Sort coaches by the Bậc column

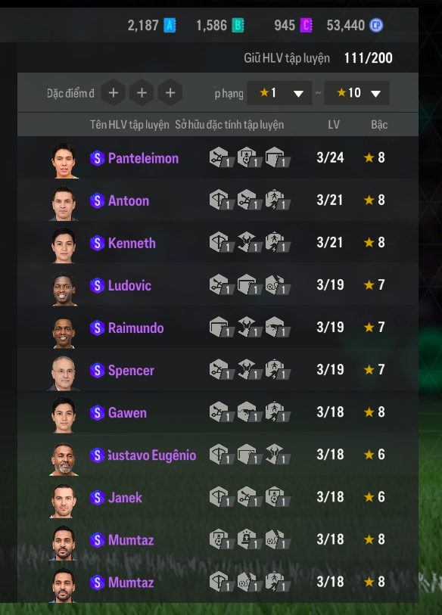379,125
